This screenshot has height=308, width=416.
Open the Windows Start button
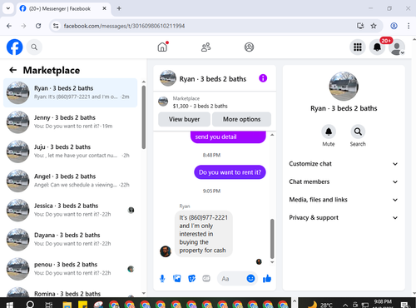click(x=9, y=305)
